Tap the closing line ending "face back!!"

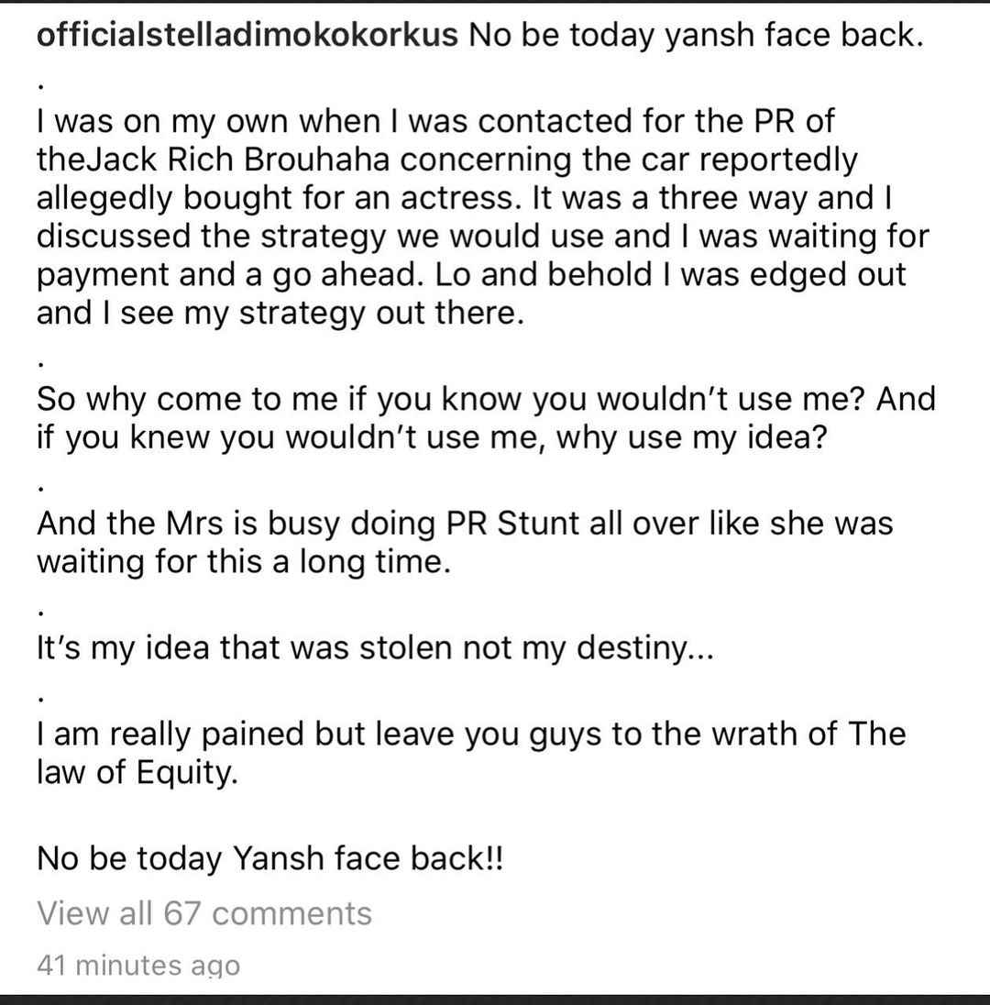click(270, 858)
